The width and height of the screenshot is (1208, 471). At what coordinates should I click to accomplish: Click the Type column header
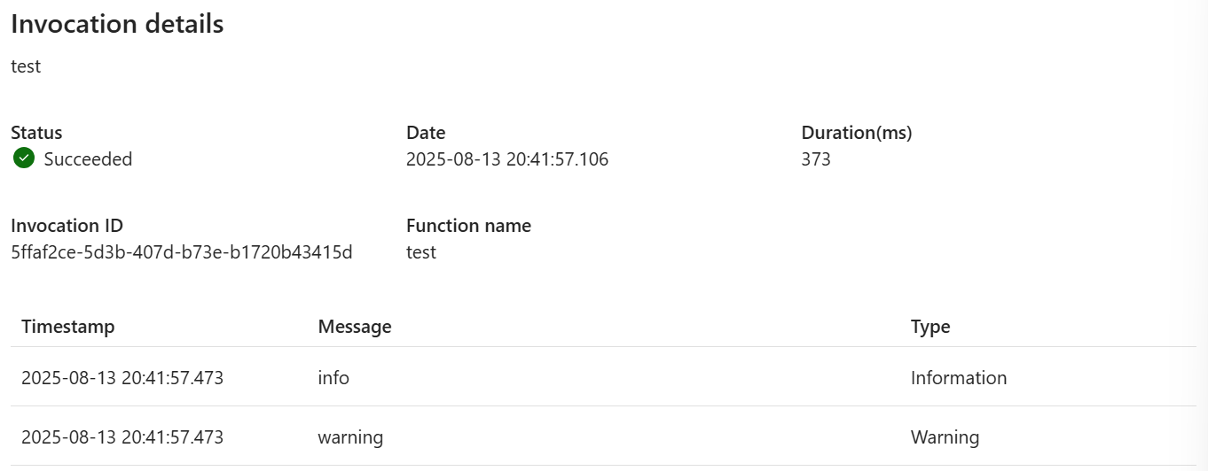[x=930, y=327]
